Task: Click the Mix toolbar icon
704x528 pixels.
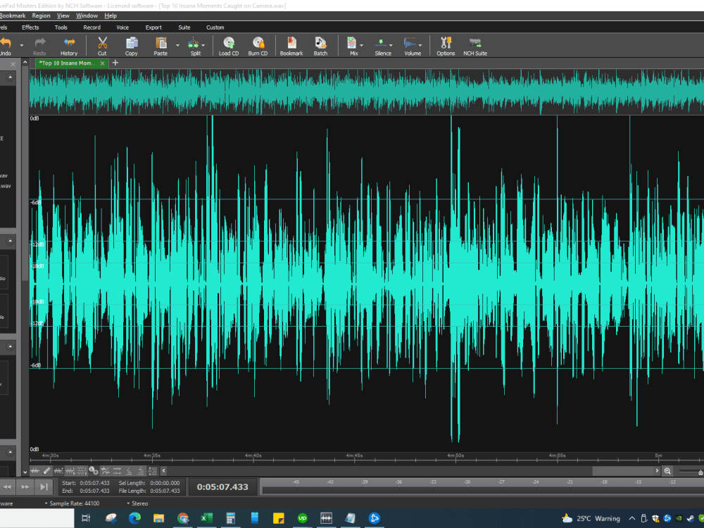Action: [x=351, y=43]
